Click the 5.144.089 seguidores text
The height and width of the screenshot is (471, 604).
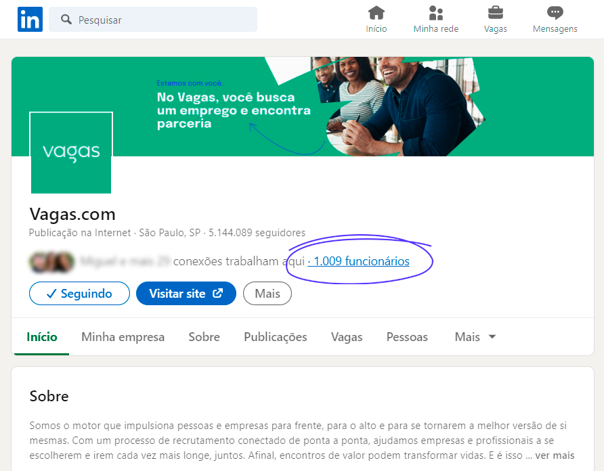click(x=257, y=233)
